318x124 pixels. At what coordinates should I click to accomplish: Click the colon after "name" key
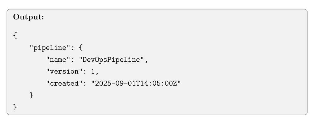pos(72,59)
